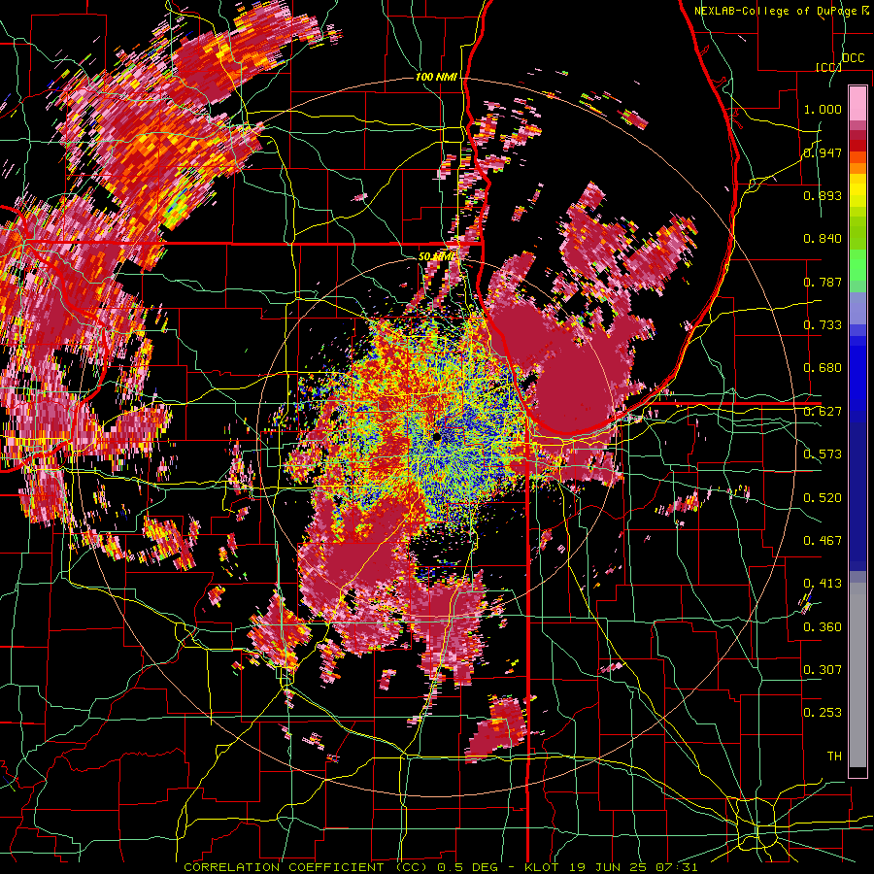Select the 0.680 scale value
This screenshot has width=874, height=874.
[x=823, y=368]
